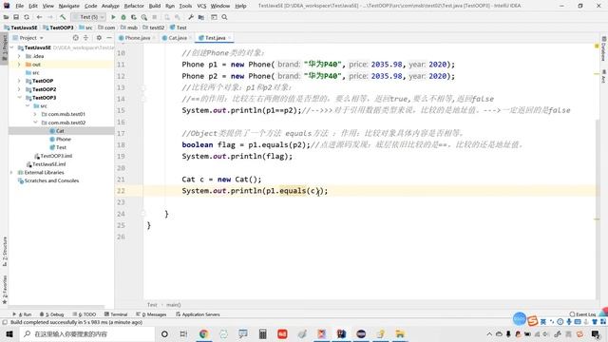Image resolution: width=608 pixels, height=342 pixels.
Task: Expand the com.msb.test01 package
Action: pyautogui.click(x=35, y=114)
